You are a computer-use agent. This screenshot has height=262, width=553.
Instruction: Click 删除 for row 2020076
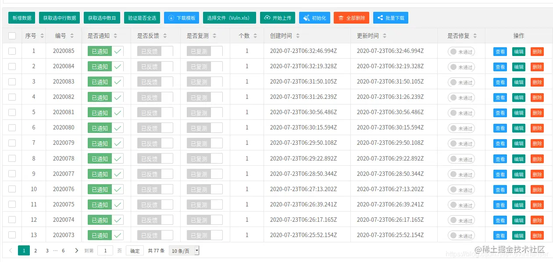coord(537,189)
